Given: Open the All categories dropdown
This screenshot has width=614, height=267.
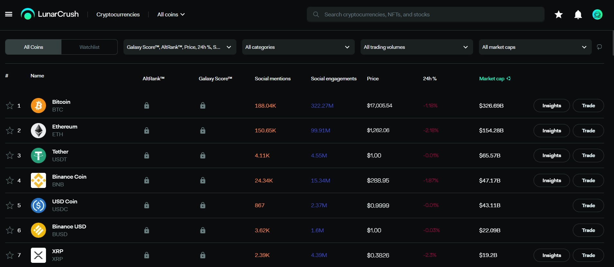Looking at the screenshot, I should (298, 47).
